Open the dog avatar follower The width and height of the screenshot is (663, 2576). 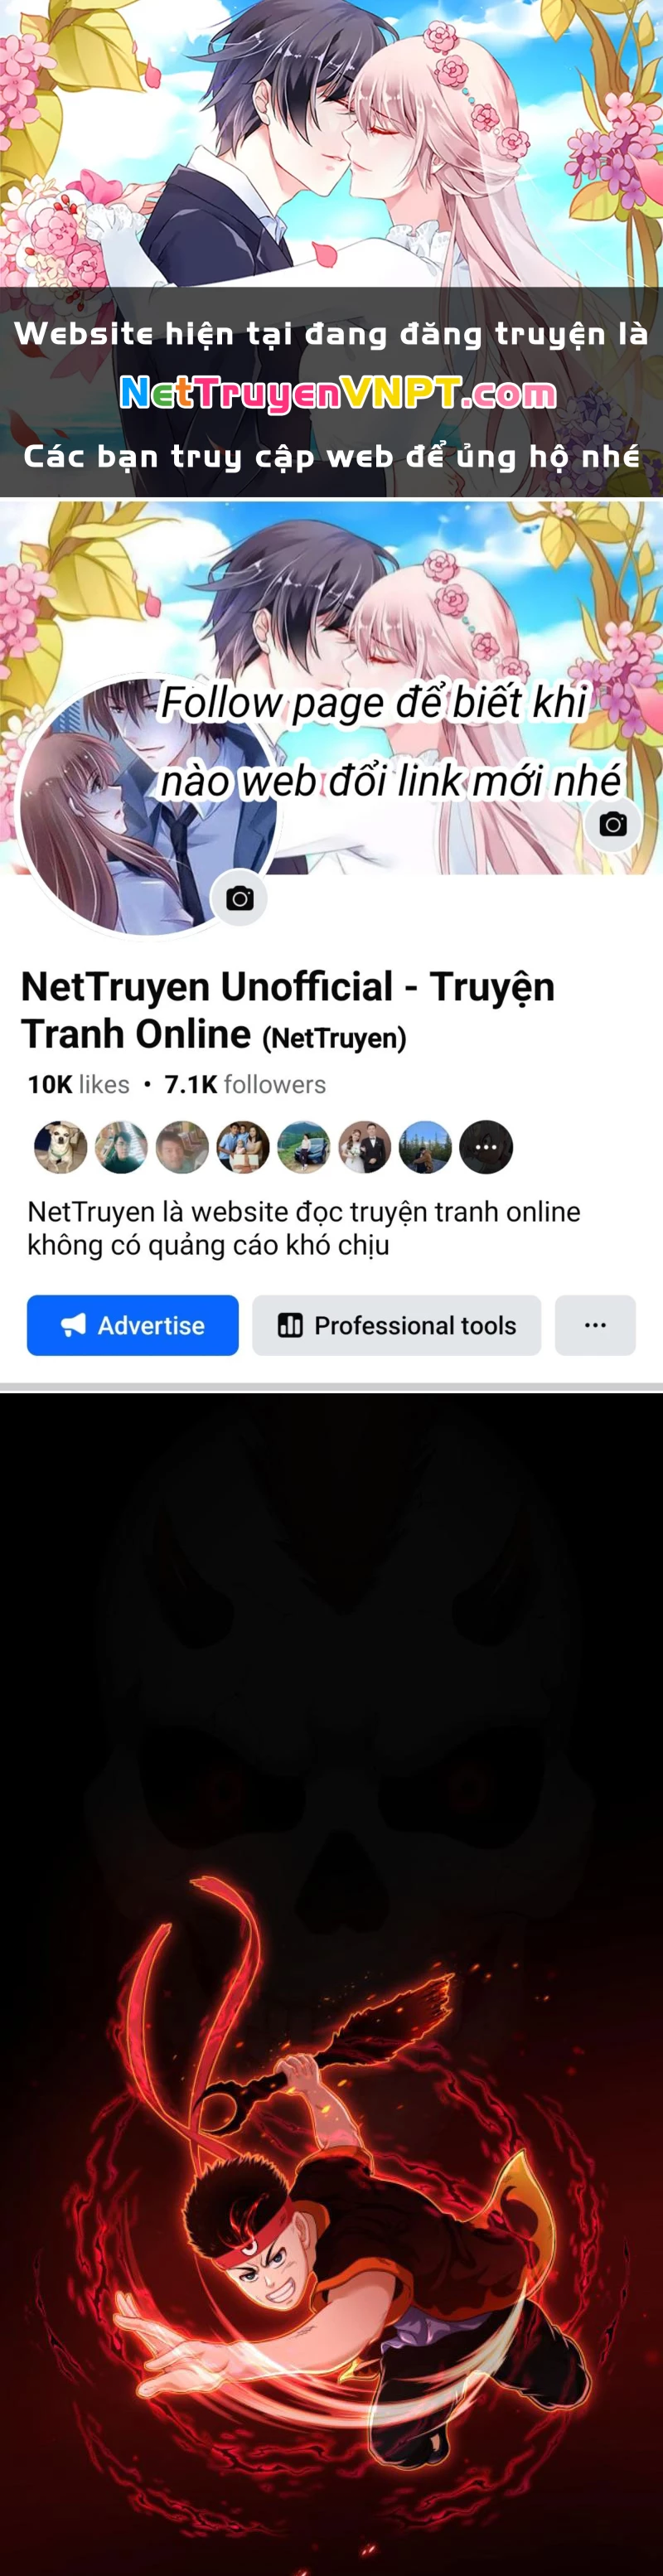coord(60,1147)
